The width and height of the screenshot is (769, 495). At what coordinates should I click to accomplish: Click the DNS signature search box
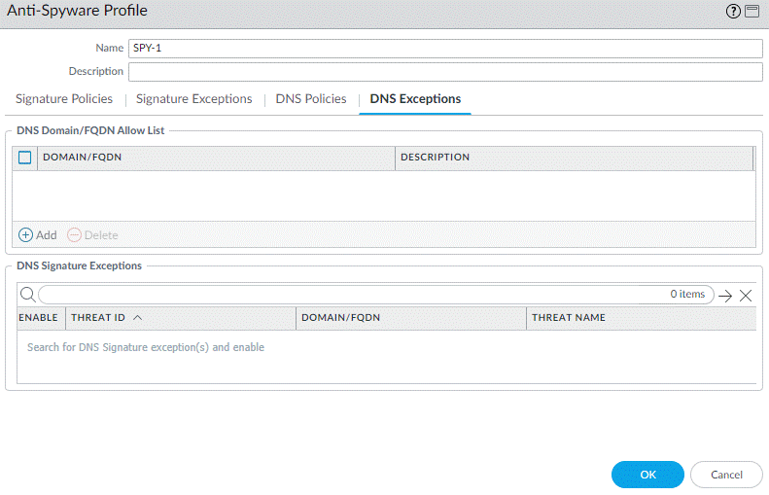[x=350, y=295]
